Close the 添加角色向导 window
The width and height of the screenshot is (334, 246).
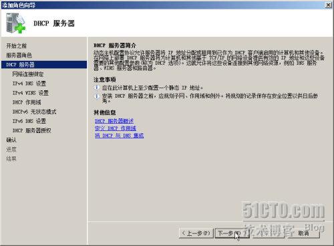point(329,5)
